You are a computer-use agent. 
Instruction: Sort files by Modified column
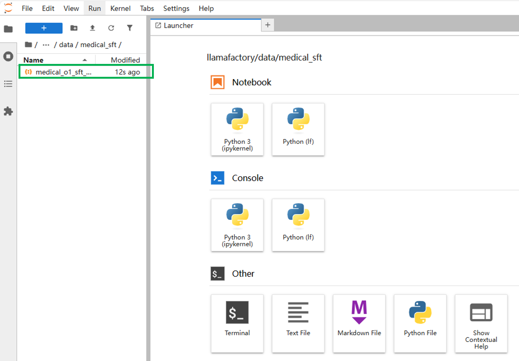125,60
